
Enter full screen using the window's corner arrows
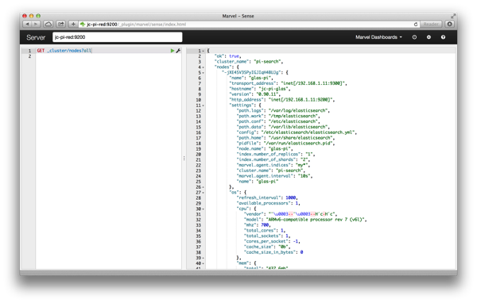[x=453, y=16]
